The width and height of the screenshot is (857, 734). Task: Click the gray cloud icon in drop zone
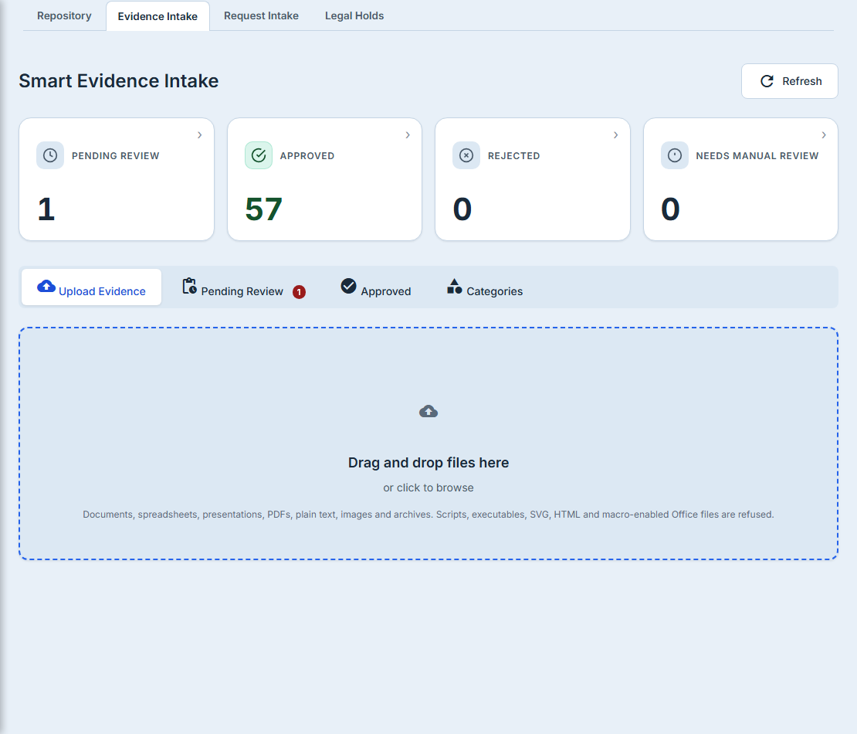428,411
